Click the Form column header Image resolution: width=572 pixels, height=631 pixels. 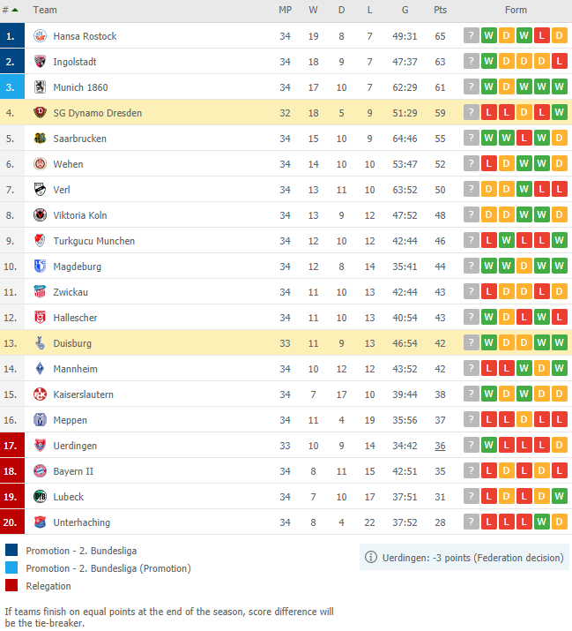(x=516, y=10)
